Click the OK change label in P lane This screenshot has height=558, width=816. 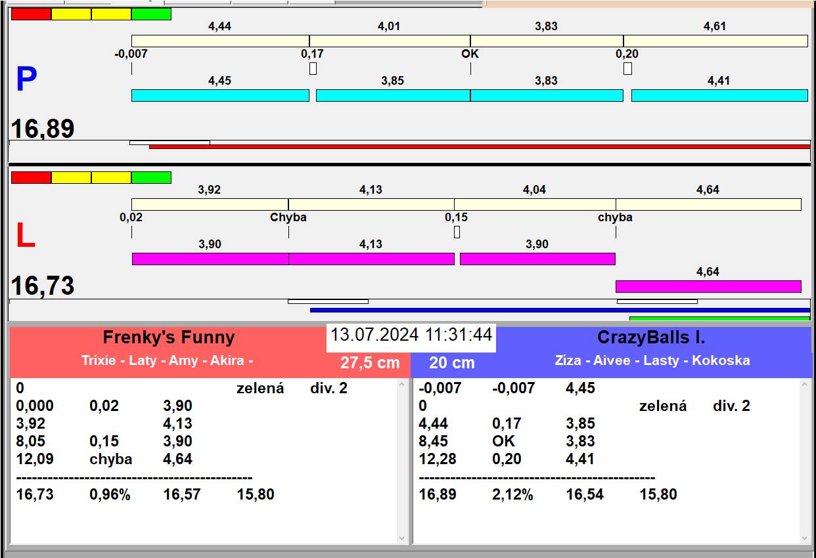pos(470,54)
